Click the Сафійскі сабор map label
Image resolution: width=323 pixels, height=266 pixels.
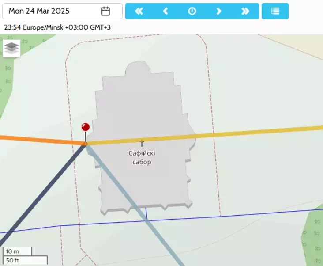coord(142,158)
